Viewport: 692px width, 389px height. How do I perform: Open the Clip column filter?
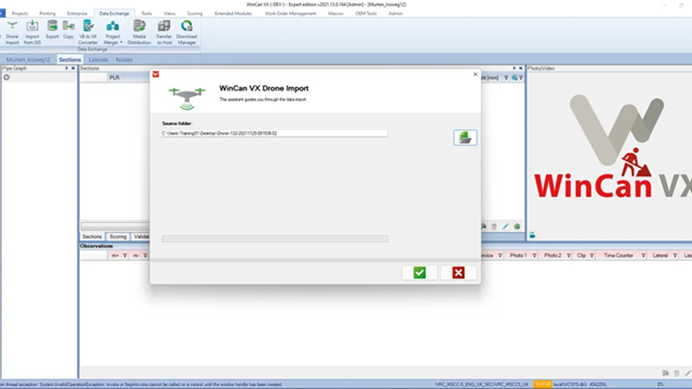tap(592, 256)
